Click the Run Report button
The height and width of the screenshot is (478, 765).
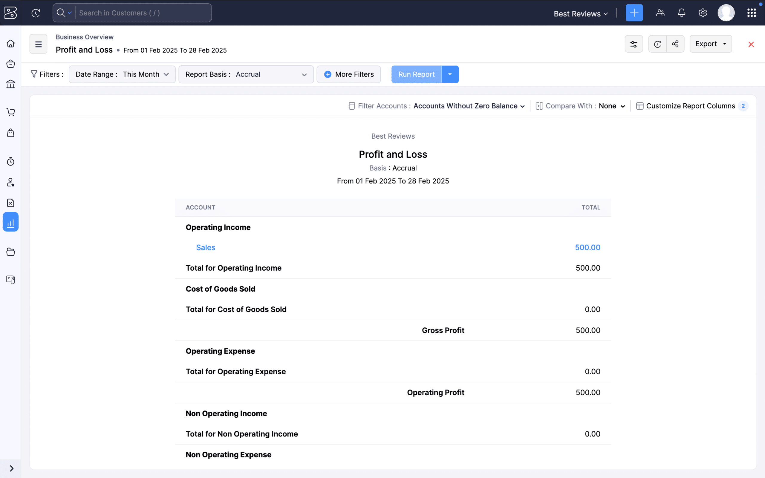click(416, 74)
